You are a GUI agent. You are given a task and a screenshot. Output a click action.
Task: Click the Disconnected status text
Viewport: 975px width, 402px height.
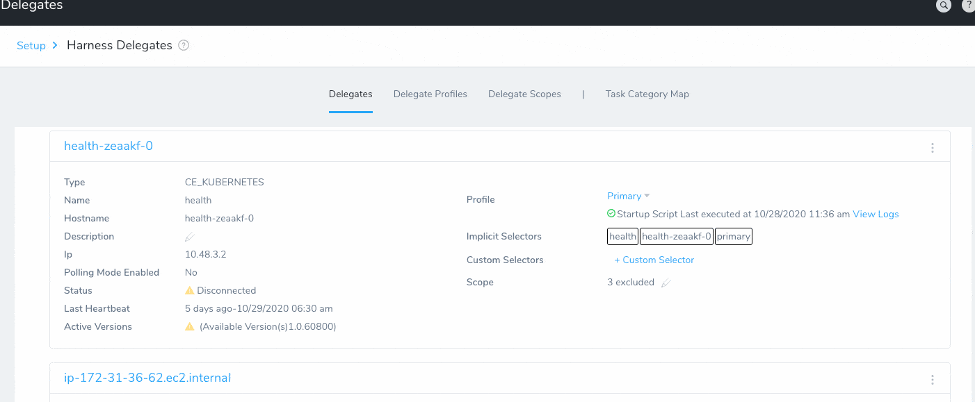coord(227,290)
